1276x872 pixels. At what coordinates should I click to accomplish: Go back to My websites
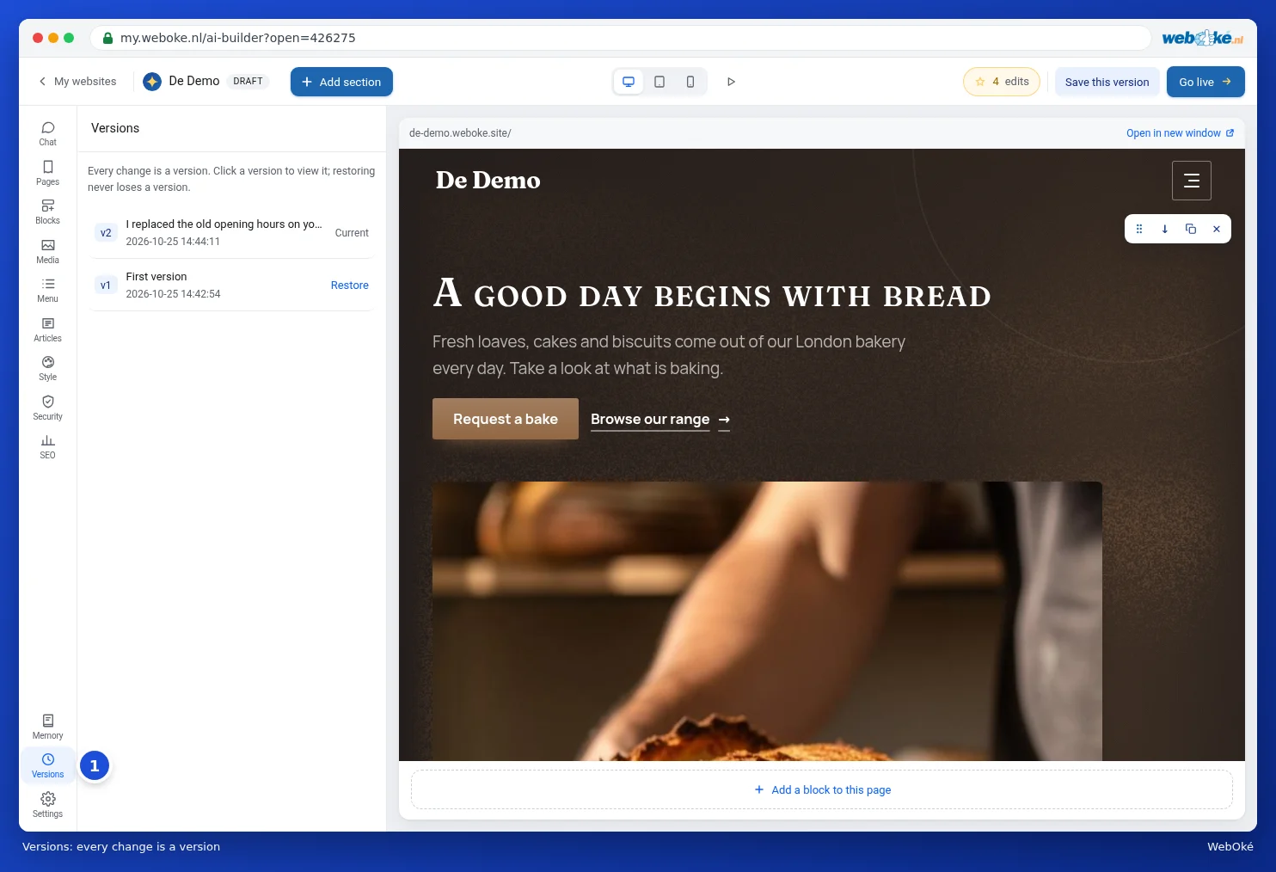(x=77, y=82)
